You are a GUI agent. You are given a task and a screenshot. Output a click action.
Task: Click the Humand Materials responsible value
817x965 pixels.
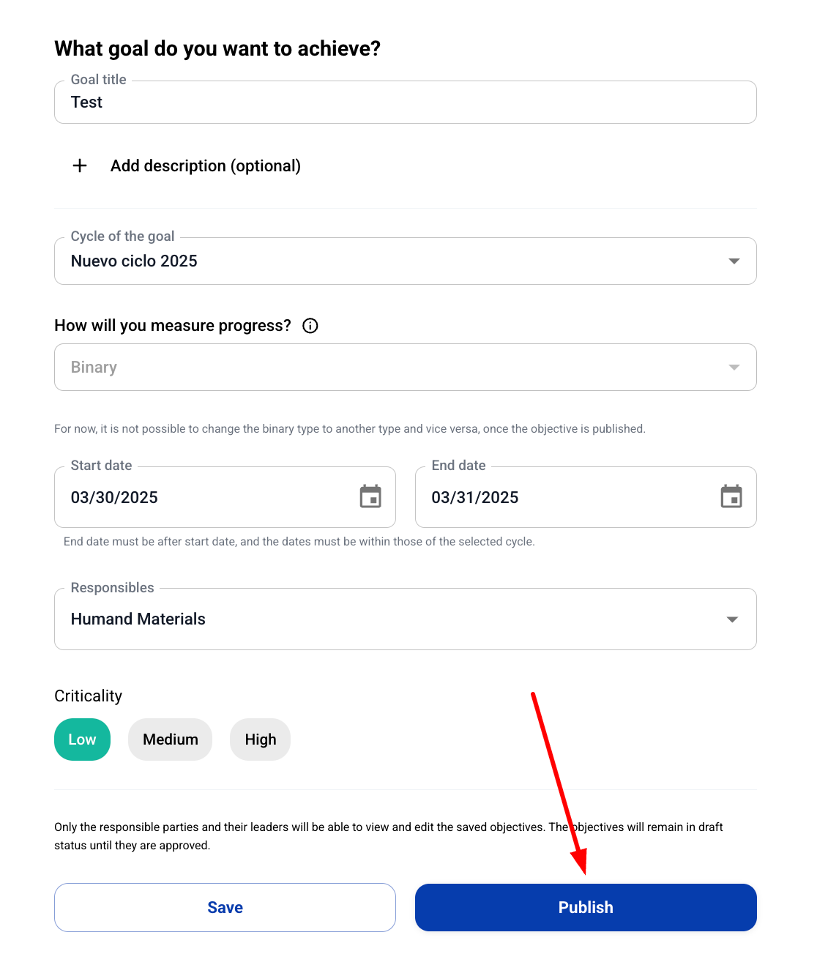pyautogui.click(x=138, y=619)
